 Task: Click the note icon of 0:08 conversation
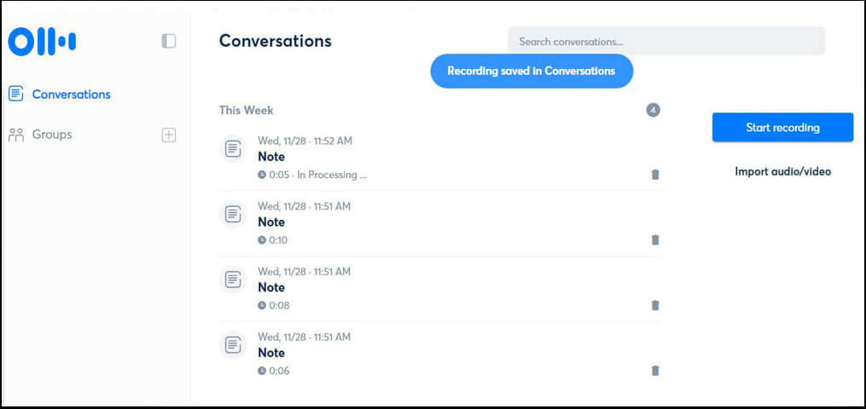(x=232, y=279)
